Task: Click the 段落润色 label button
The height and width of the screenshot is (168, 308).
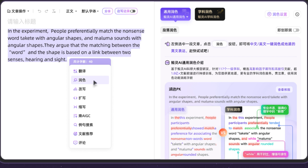Action: (170, 30)
